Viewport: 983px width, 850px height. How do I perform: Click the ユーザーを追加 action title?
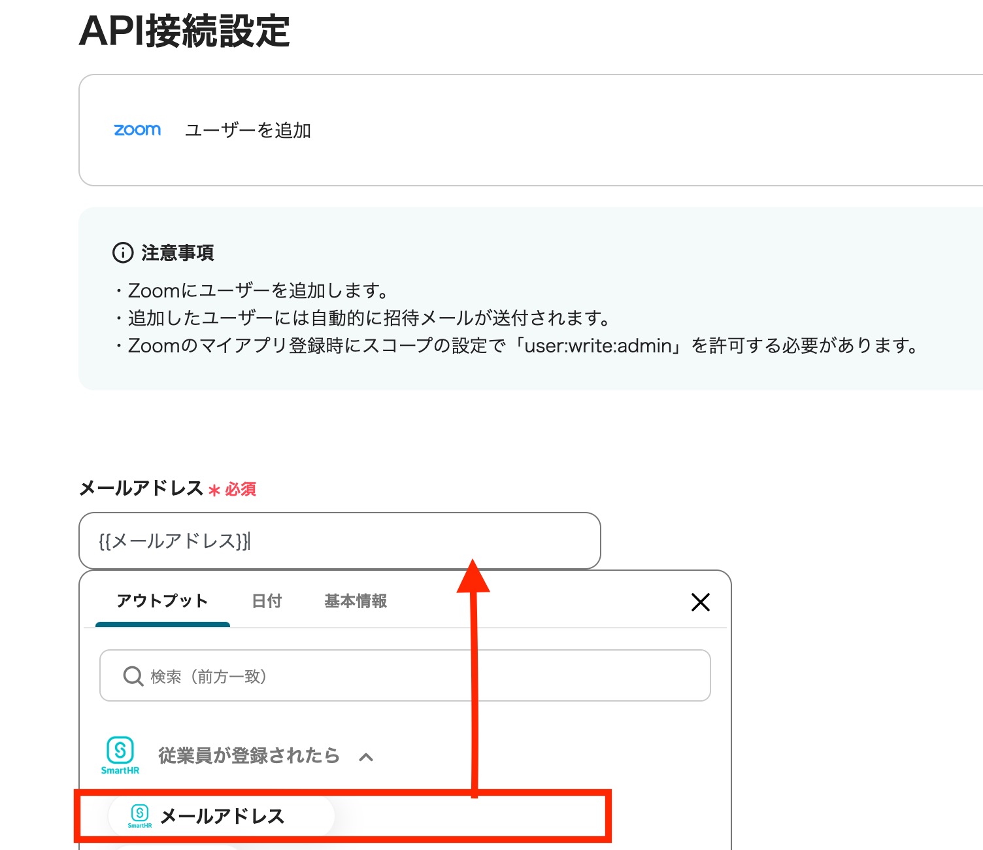click(248, 130)
